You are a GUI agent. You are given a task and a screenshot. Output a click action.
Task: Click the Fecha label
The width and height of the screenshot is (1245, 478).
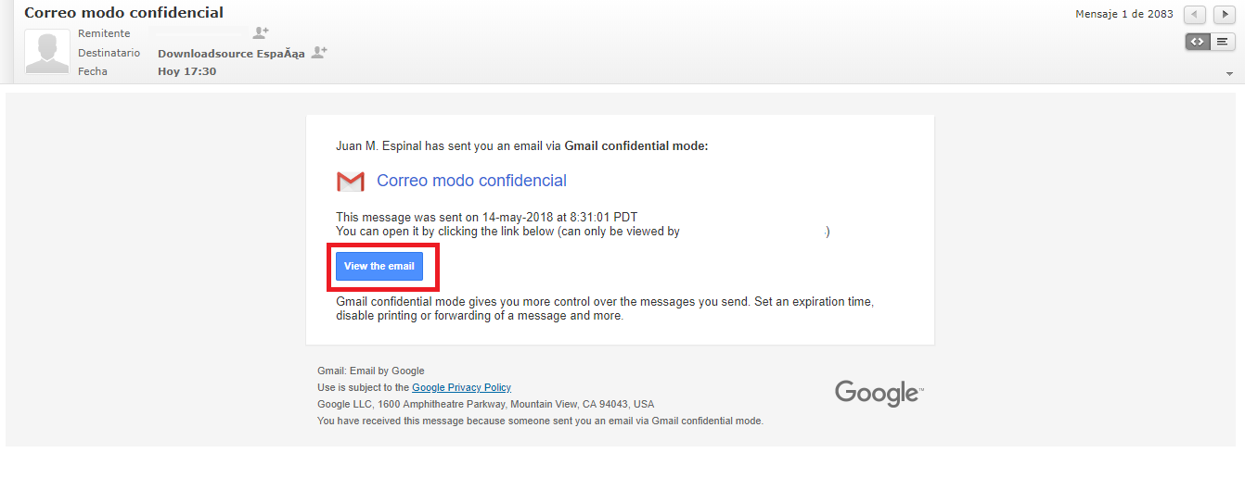click(93, 71)
